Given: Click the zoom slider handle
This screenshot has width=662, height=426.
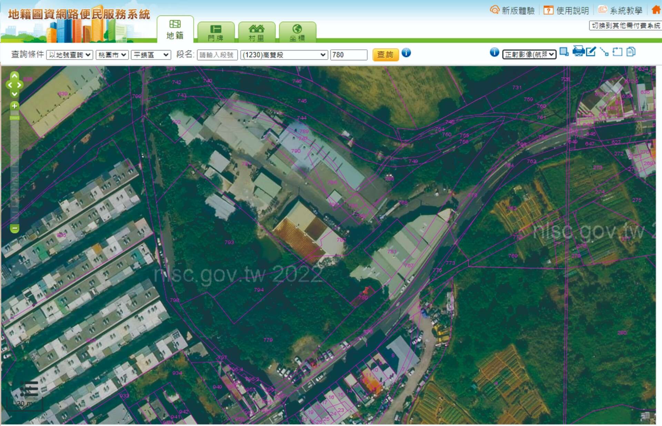Looking at the screenshot, I should [14, 118].
